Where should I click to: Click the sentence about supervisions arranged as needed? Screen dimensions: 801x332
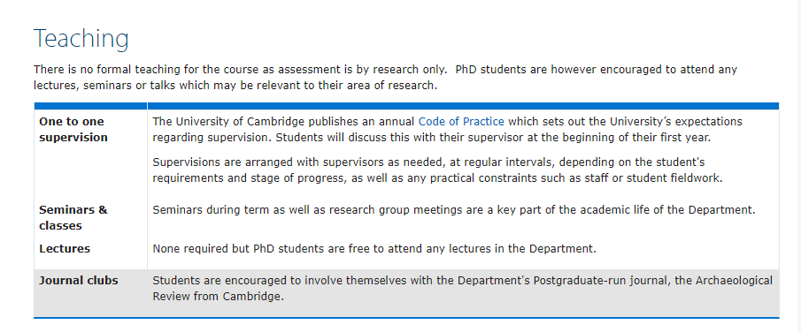(438, 170)
